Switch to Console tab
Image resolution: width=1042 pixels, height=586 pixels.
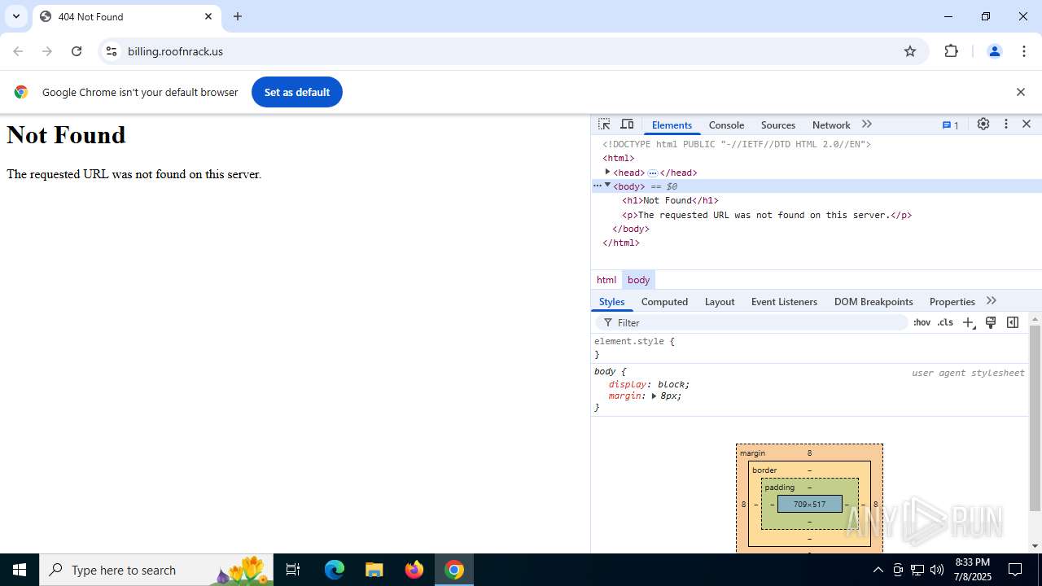tap(726, 125)
